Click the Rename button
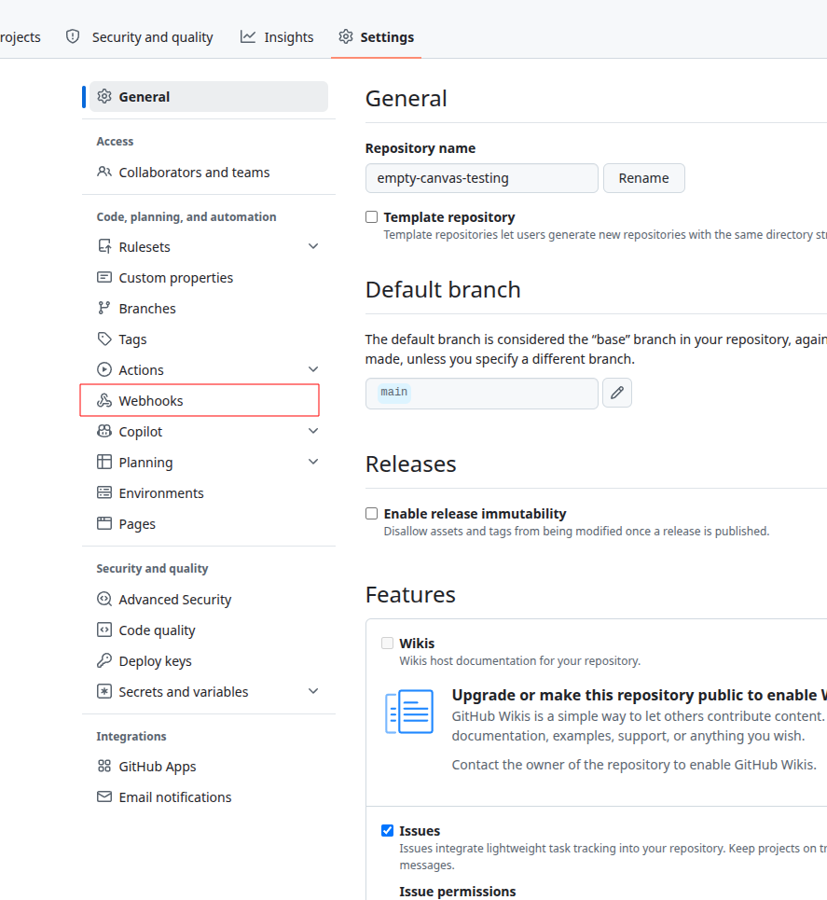 point(644,178)
